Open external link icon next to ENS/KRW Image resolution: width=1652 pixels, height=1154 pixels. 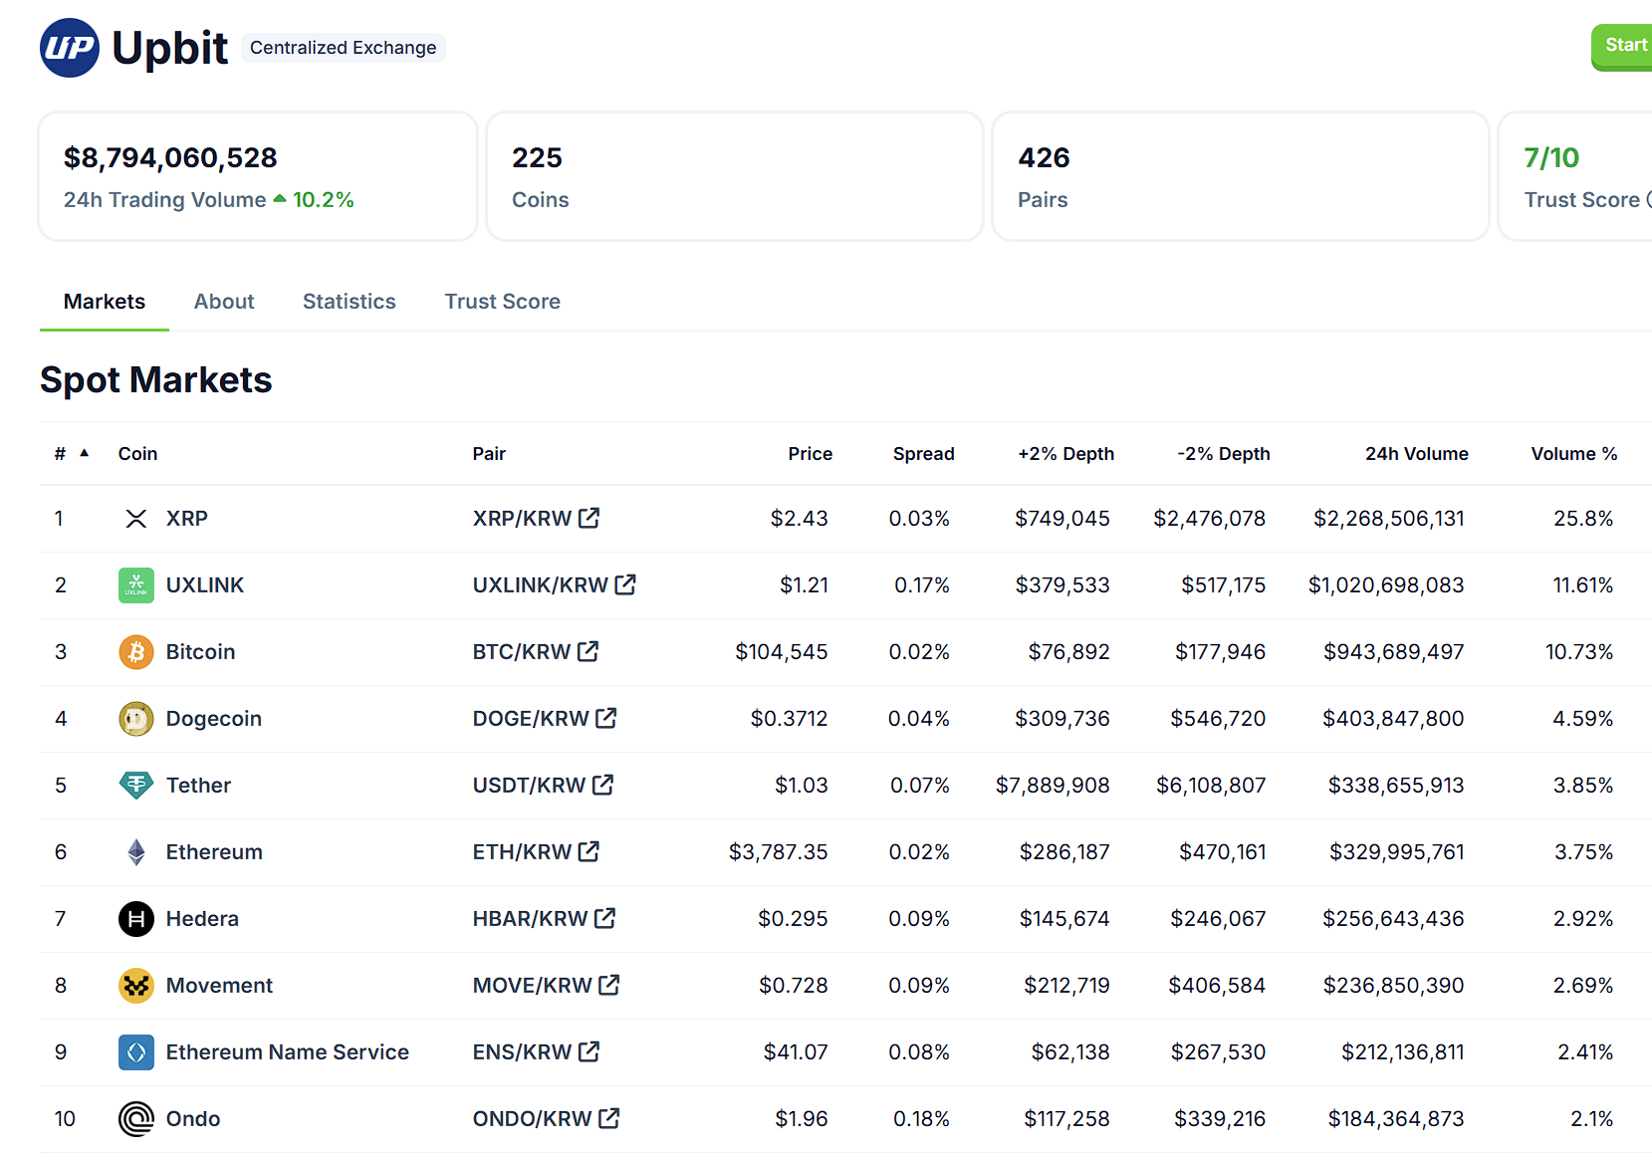point(590,1051)
